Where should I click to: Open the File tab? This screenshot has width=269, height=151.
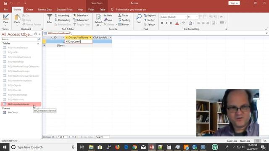pyautogui.click(x=5, y=10)
